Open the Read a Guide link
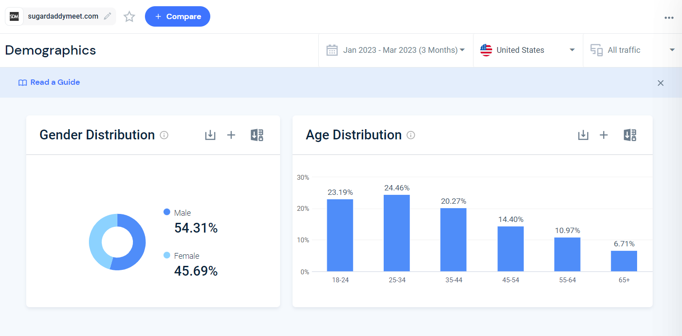 (49, 83)
